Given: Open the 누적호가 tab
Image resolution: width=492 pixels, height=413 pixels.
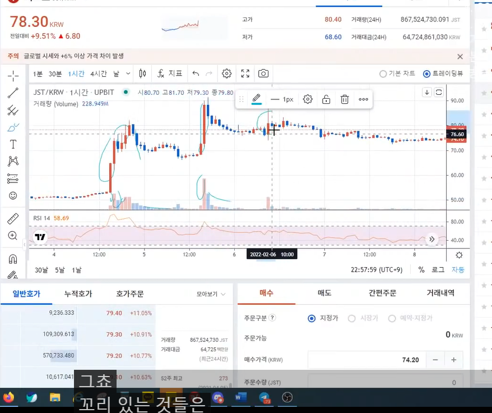Looking at the screenshot, I should [x=78, y=294].
